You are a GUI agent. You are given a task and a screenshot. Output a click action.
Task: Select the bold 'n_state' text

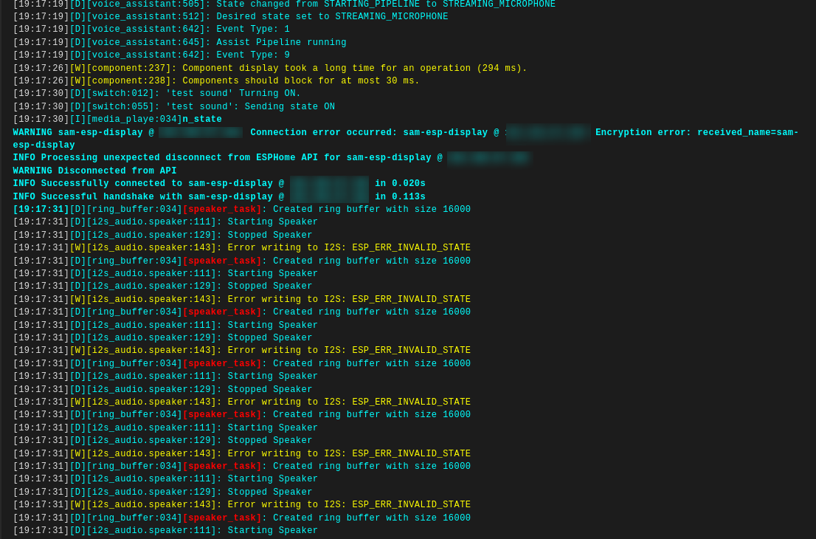(x=202, y=120)
